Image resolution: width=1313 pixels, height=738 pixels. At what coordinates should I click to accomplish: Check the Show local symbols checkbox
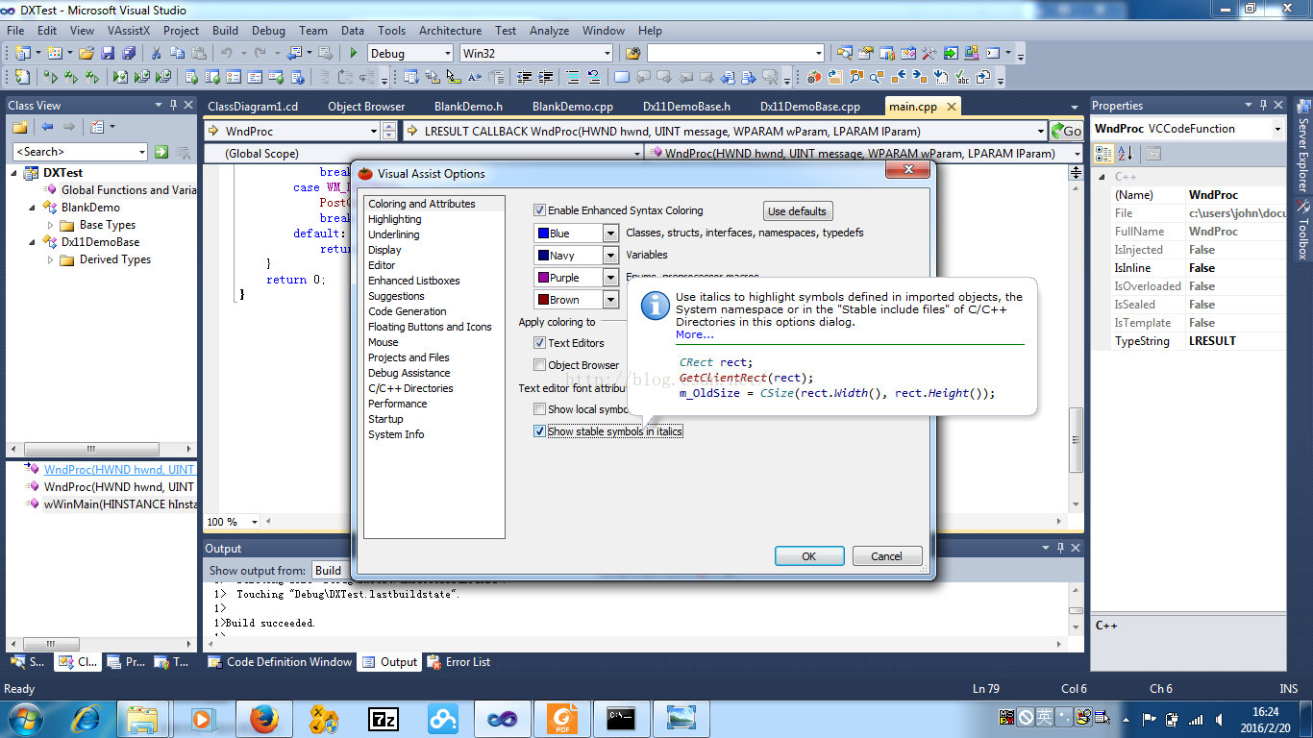[x=539, y=409]
